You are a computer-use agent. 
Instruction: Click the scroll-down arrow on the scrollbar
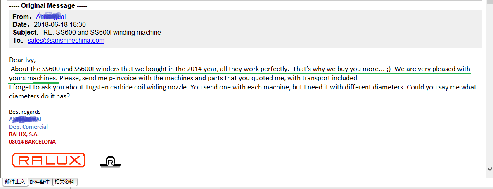coord(490,169)
